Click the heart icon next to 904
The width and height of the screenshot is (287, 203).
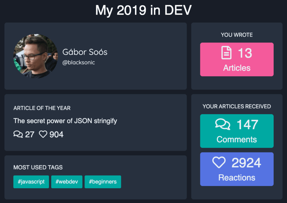coord(43,134)
